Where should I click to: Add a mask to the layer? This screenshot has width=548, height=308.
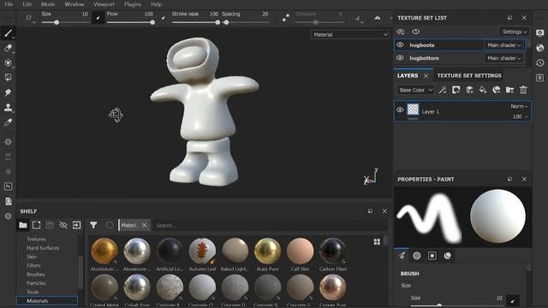(x=456, y=90)
